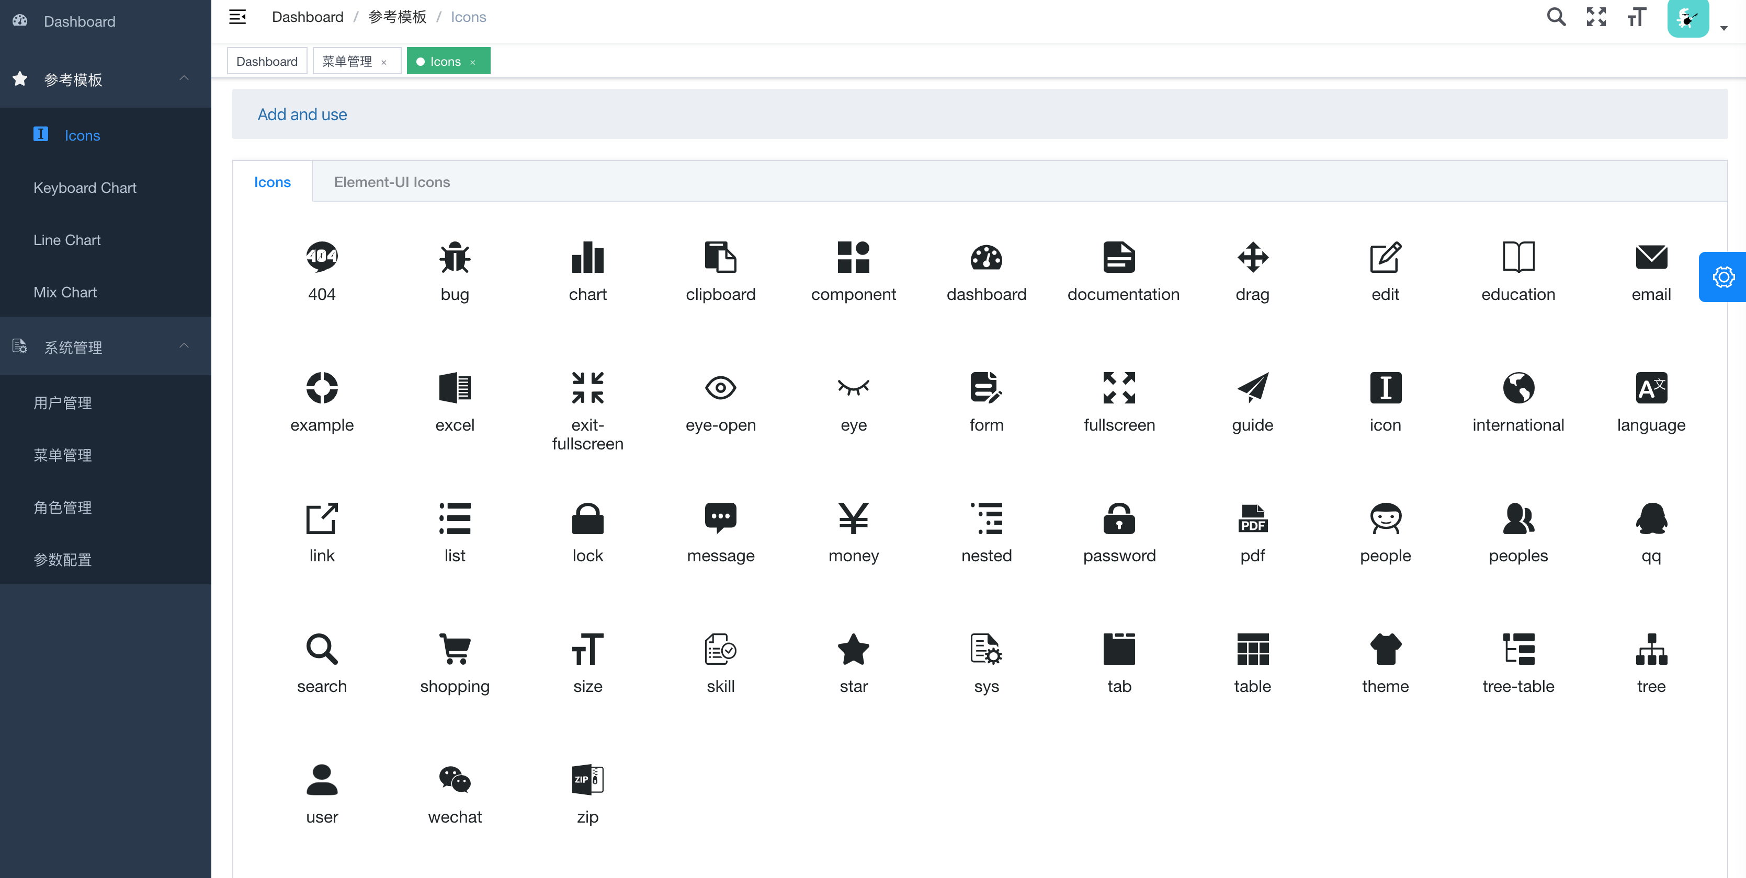The width and height of the screenshot is (1746, 878).
Task: Choose the clipboard icon
Action: pos(720,258)
